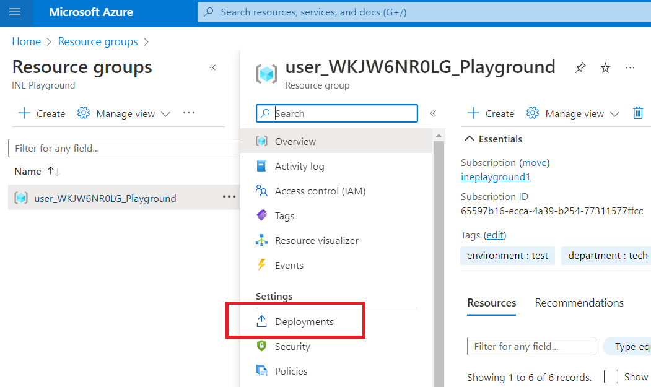Viewport: 651px width, 387px height.
Task: Focus the top Search resources field
Action: (421, 12)
